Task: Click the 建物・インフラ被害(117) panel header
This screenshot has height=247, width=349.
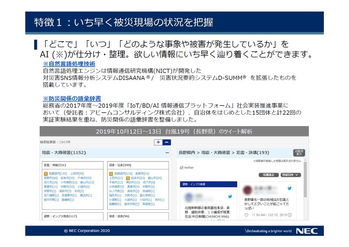Action: tap(73, 216)
